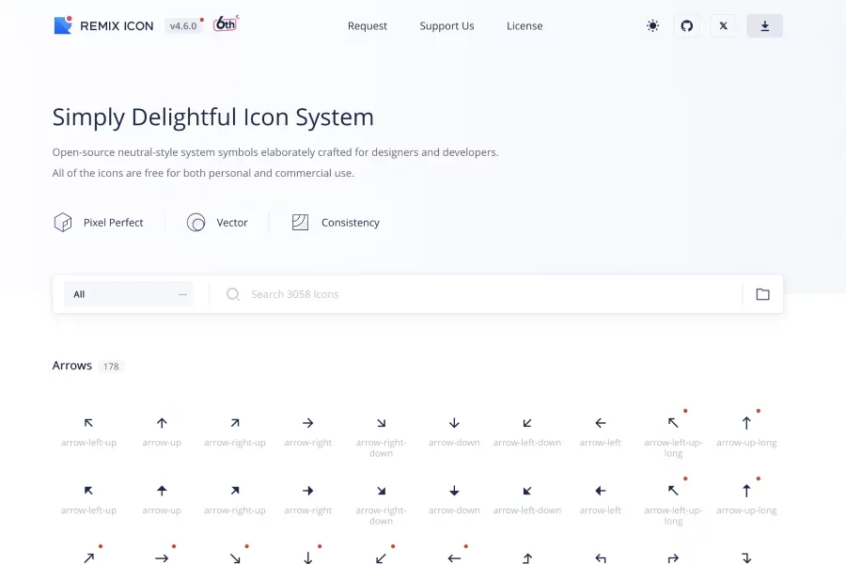This screenshot has width=846, height=564.
Task: Open the License link
Action: click(x=525, y=26)
